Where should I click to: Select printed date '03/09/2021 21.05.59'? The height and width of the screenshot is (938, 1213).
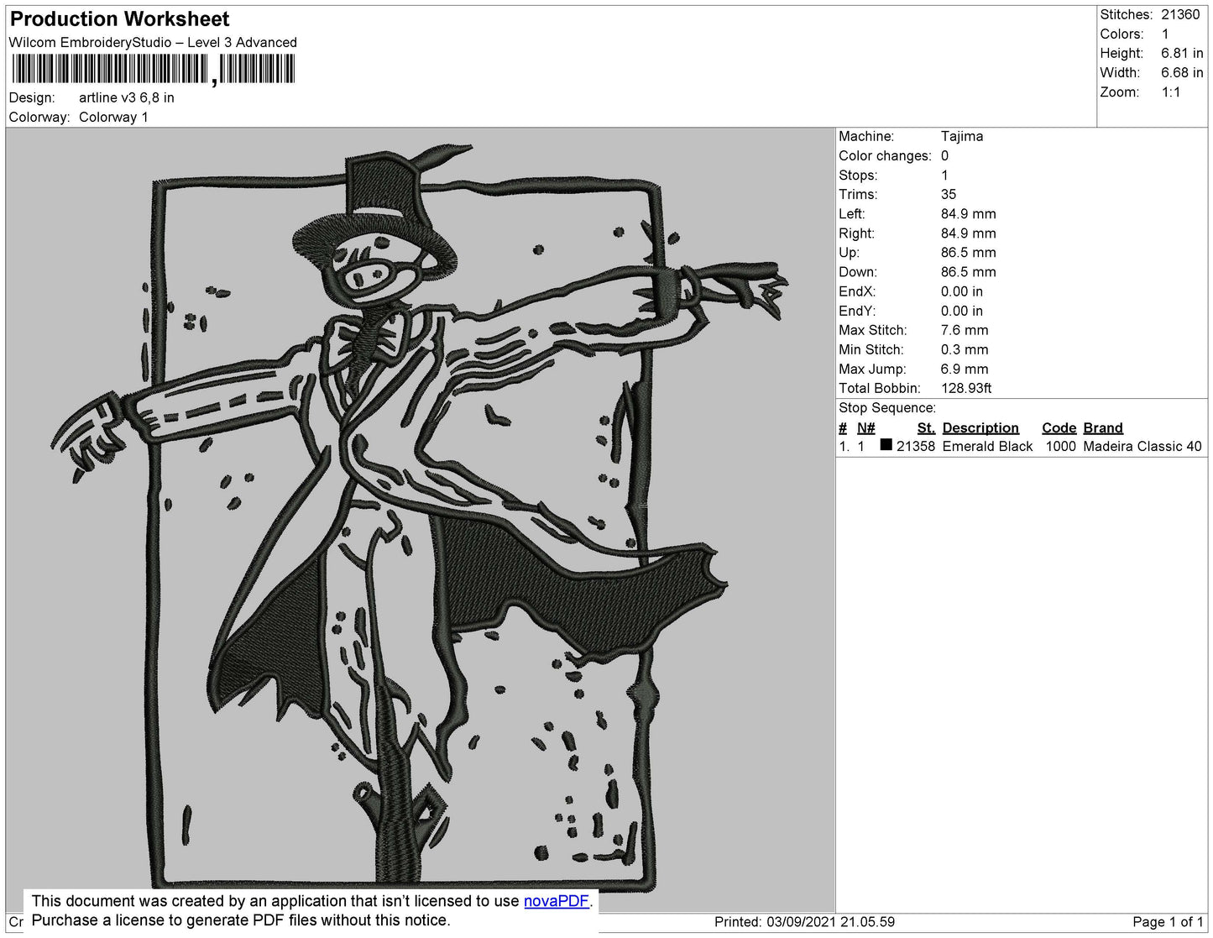click(830, 921)
